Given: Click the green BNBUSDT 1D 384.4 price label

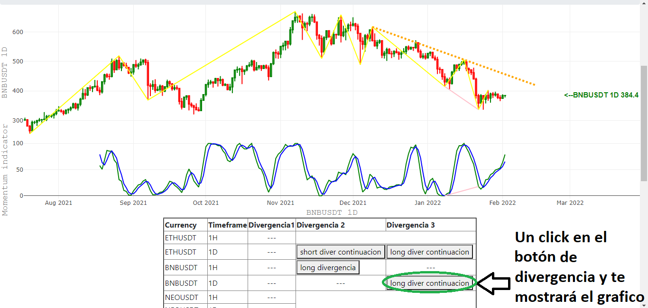Looking at the screenshot, I should click(601, 95).
